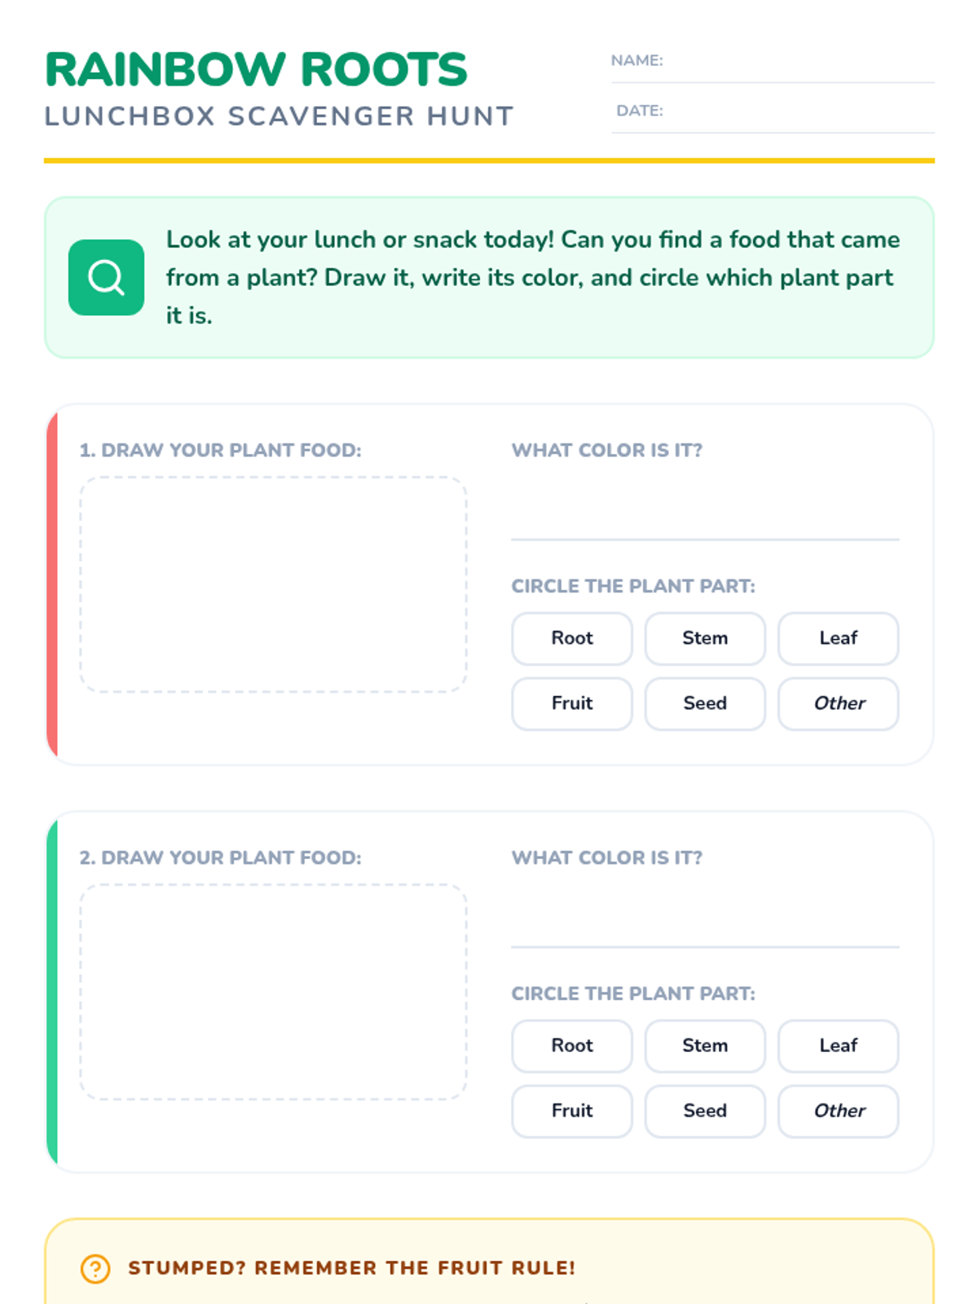Click the orange question mark icon
Image resolution: width=978 pixels, height=1304 pixels.
(x=95, y=1268)
